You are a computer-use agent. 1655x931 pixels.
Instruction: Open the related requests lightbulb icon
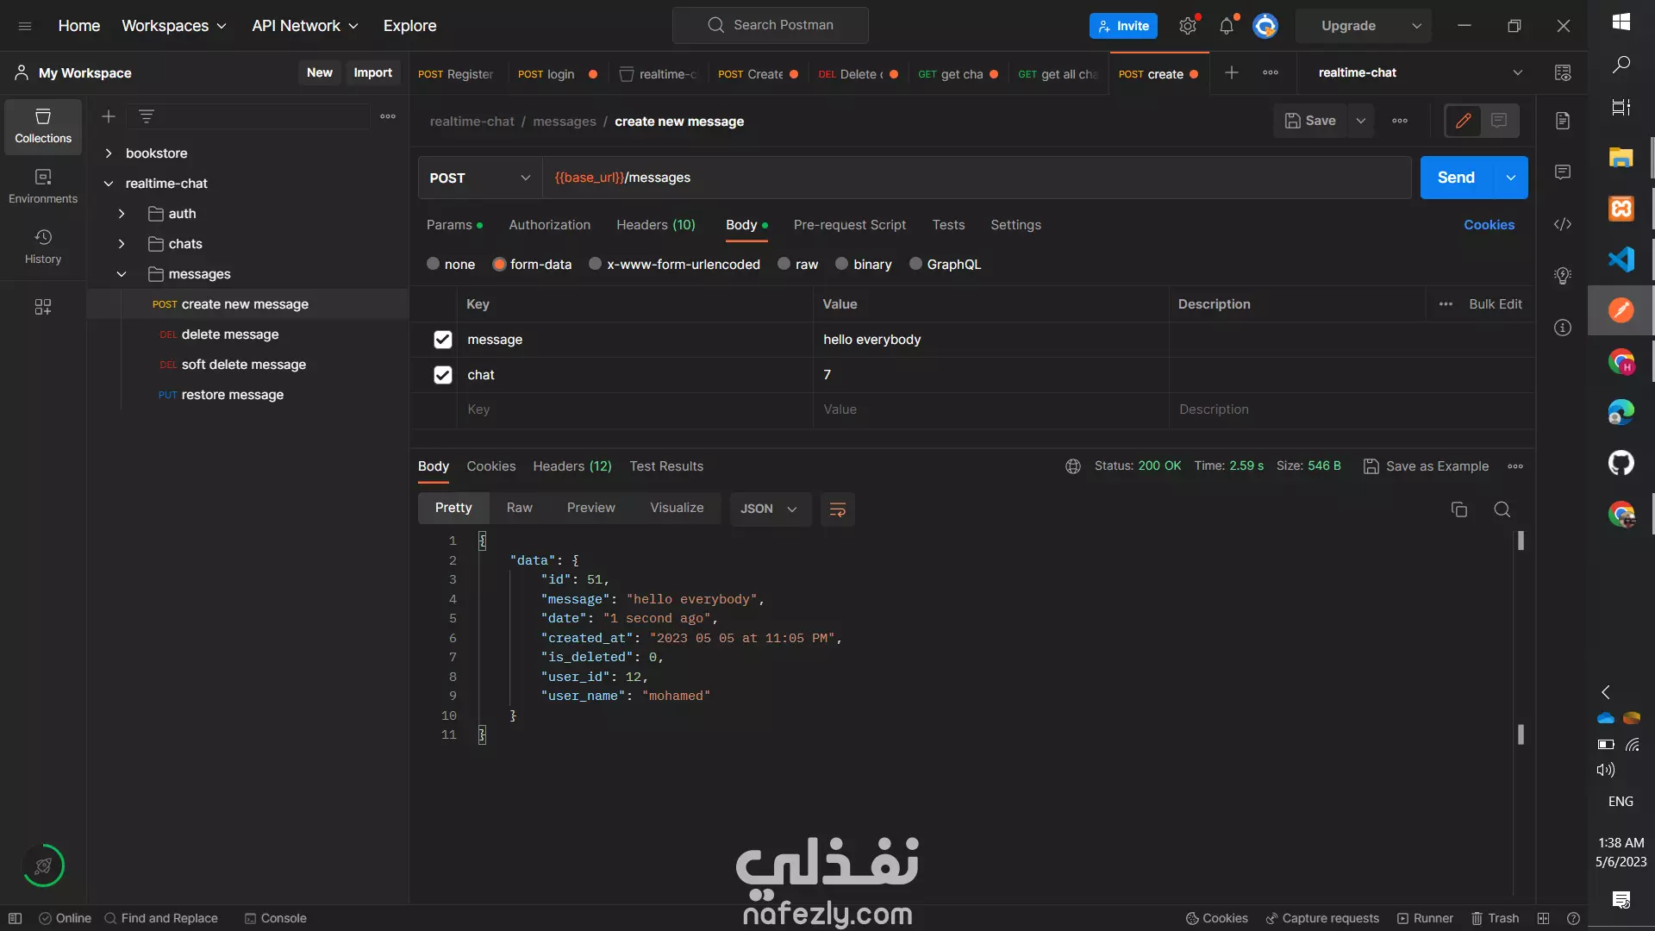(x=1563, y=276)
